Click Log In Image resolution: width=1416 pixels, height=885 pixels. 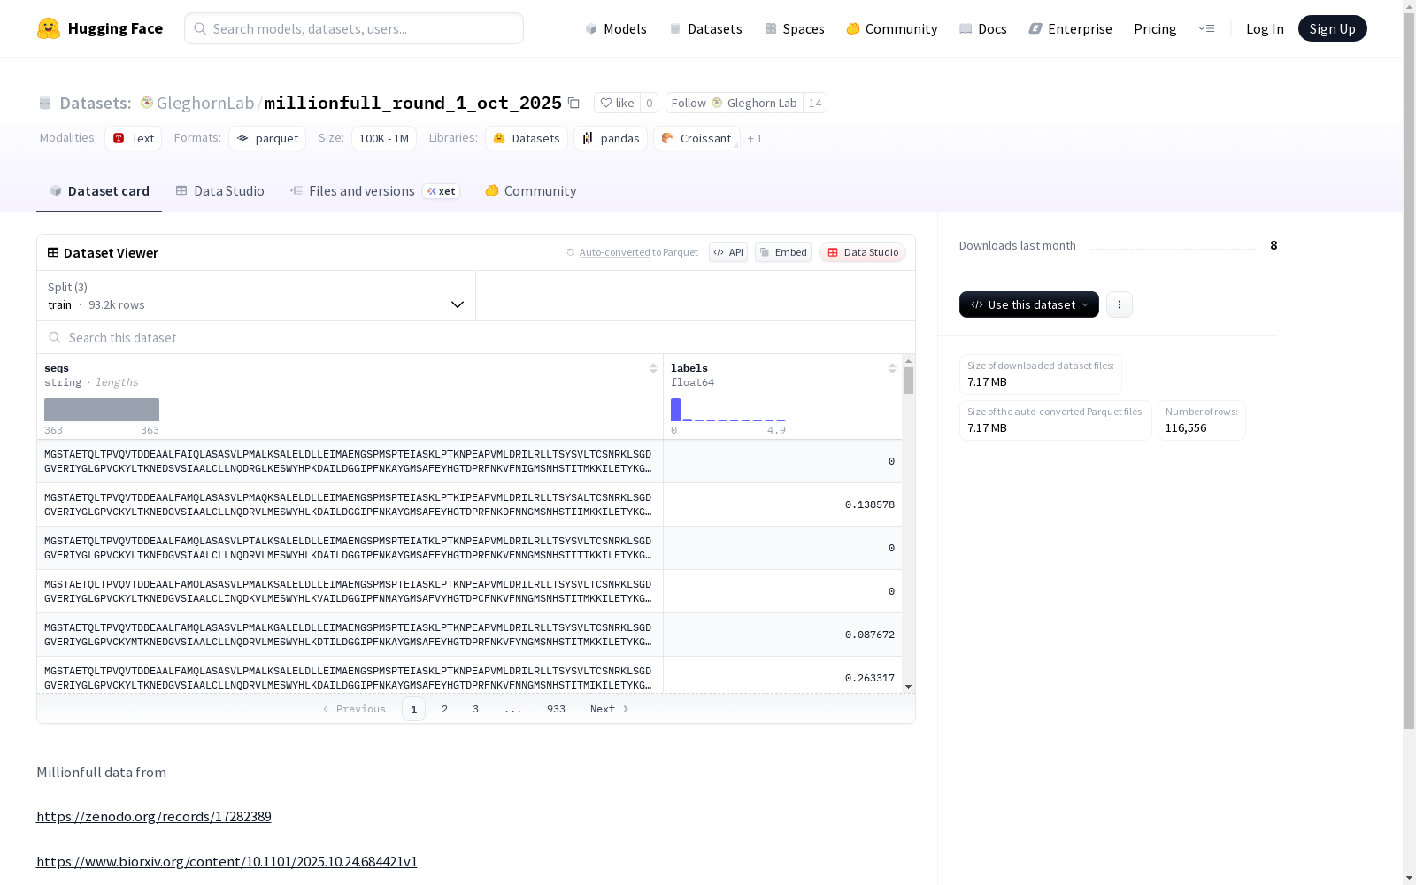1265,28
